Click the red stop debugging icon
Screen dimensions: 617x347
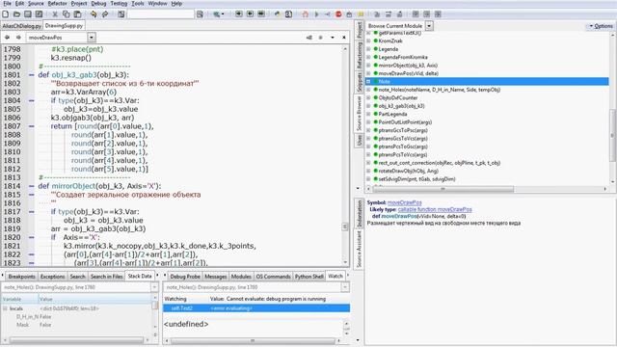coord(338,14)
